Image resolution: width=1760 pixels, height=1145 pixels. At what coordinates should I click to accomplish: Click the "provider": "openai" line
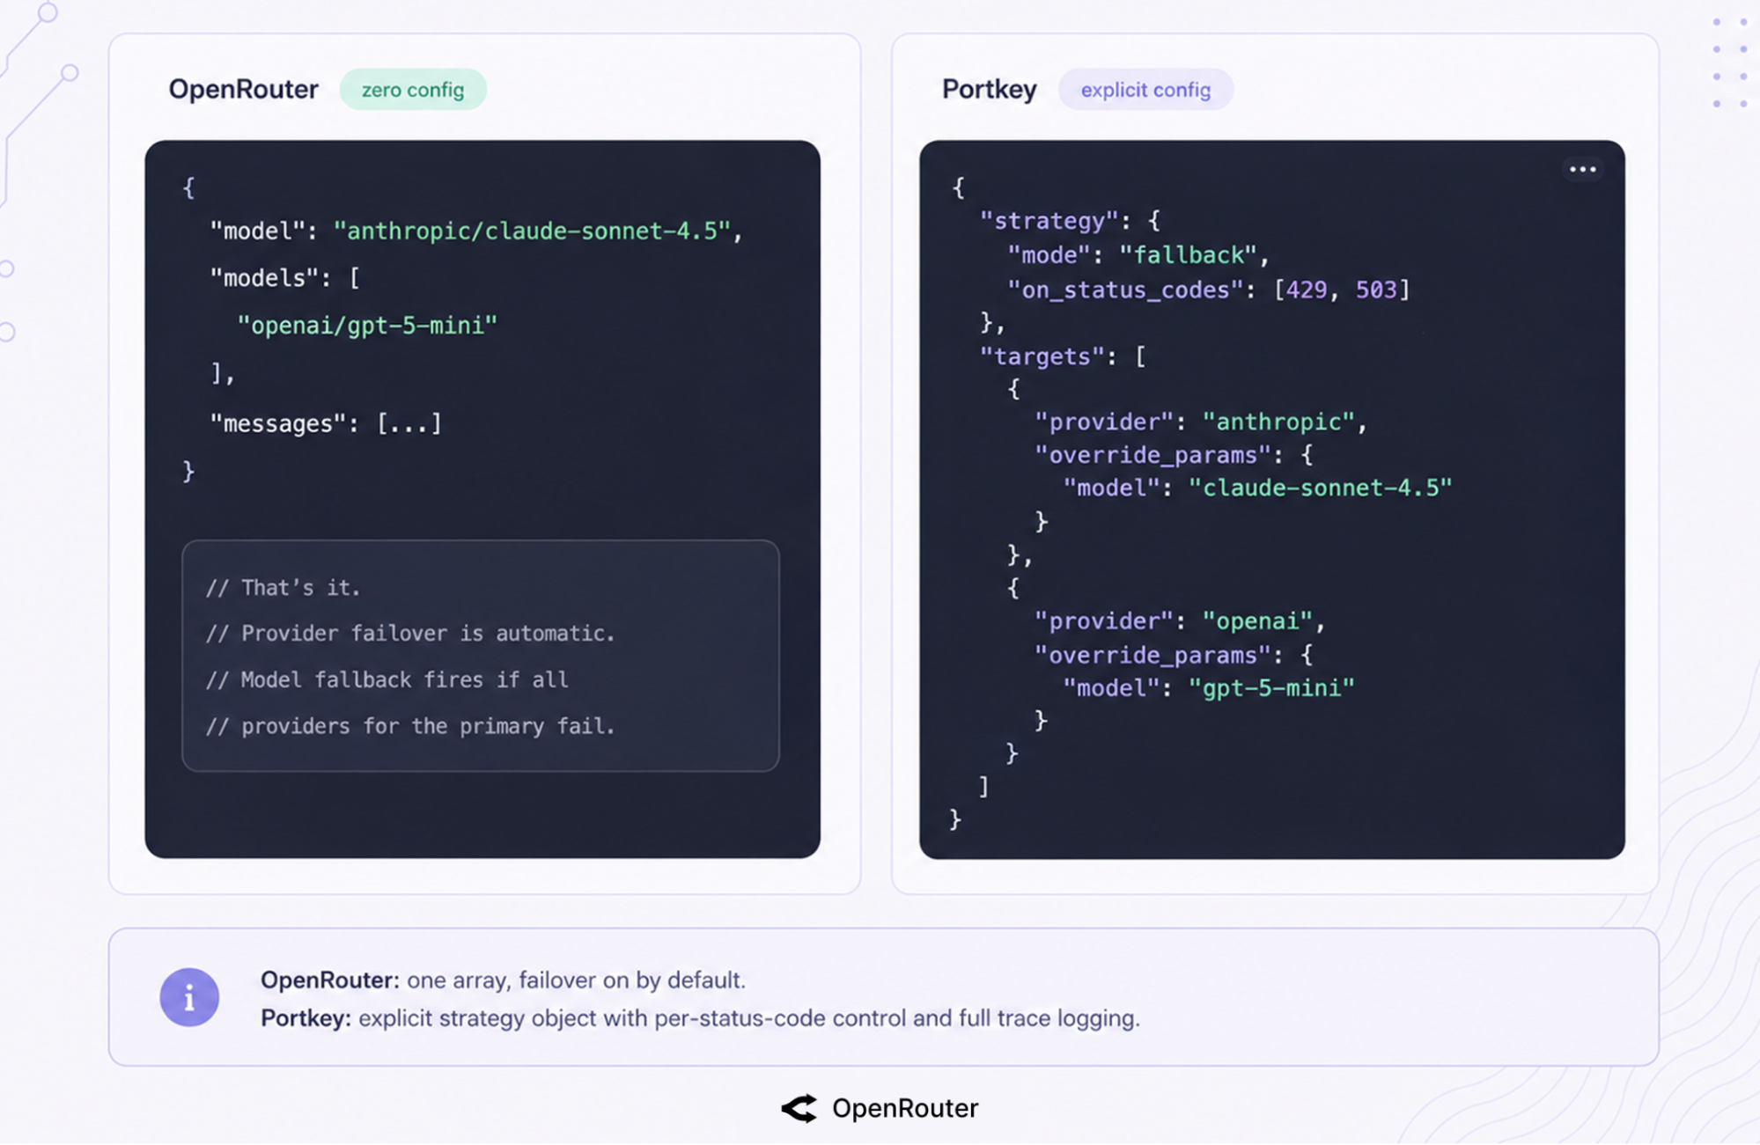click(1181, 621)
